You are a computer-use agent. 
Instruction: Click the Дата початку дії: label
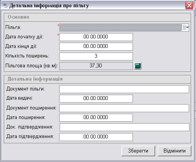pos(24,37)
